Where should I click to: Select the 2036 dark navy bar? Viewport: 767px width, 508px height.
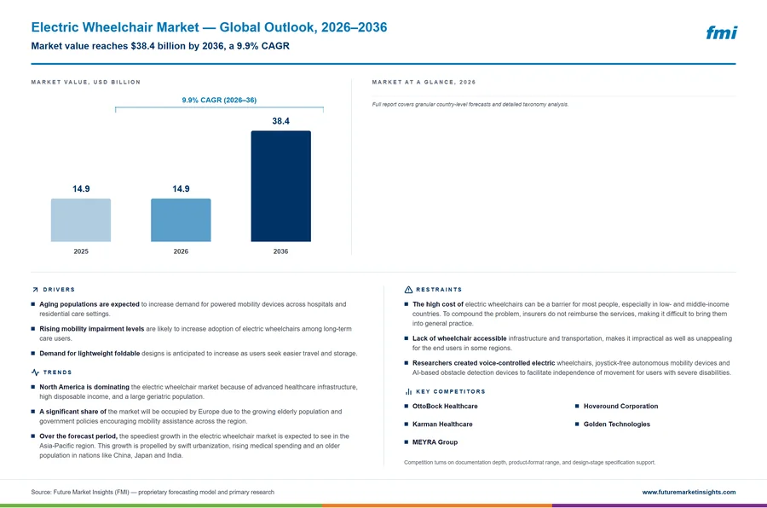click(x=280, y=186)
